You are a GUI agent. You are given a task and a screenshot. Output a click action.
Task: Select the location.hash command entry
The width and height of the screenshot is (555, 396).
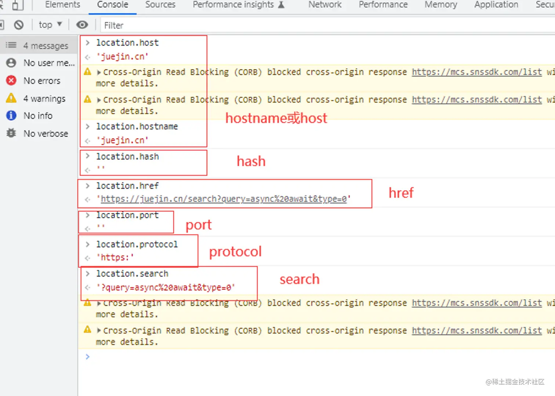pyautogui.click(x=127, y=156)
